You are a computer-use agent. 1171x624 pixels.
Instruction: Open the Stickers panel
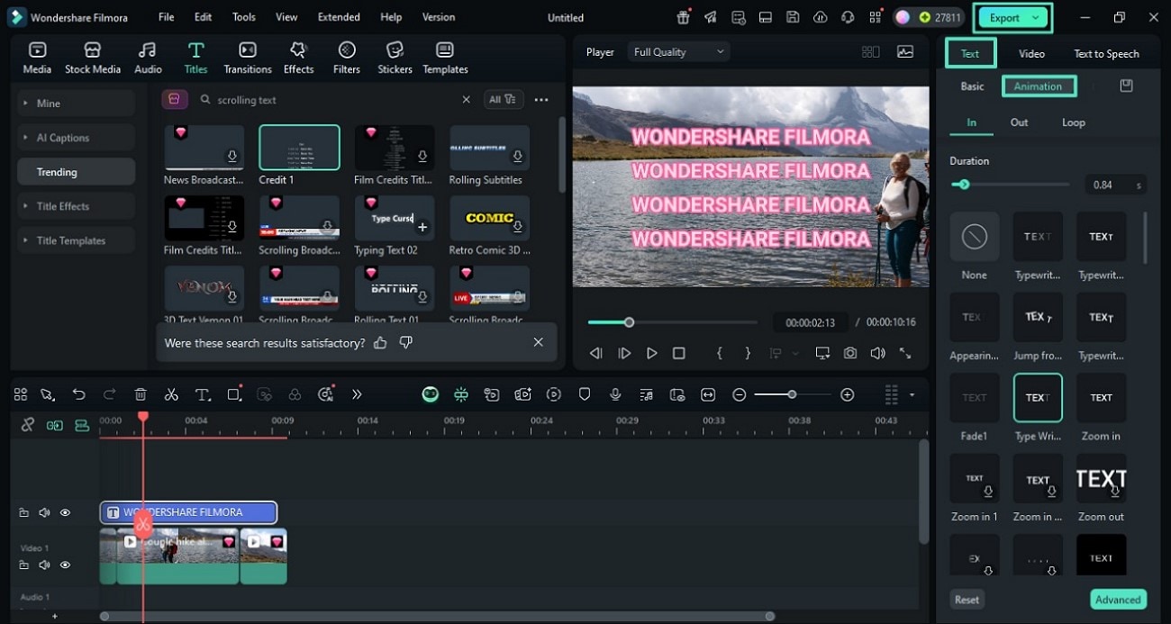click(x=395, y=58)
